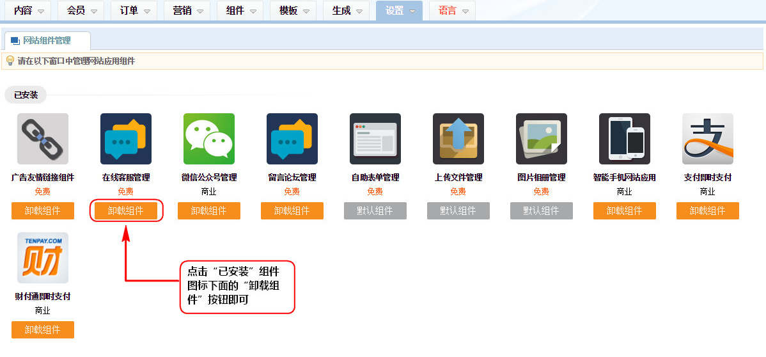766x357 pixels.
Task: Open the 设置 menu
Action: click(x=400, y=11)
